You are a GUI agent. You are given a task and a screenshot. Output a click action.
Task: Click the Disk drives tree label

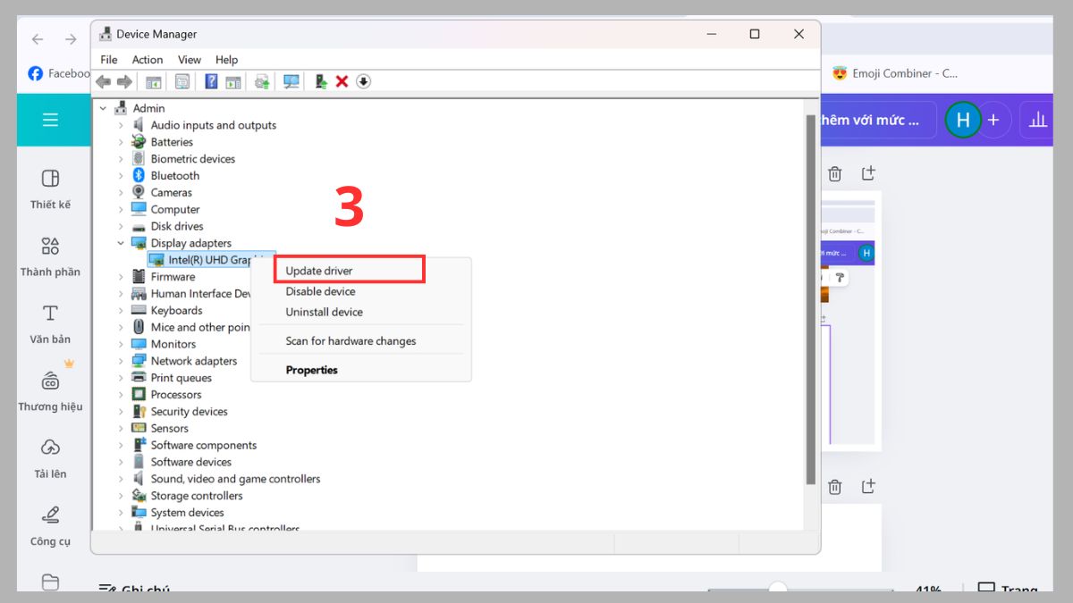point(177,226)
